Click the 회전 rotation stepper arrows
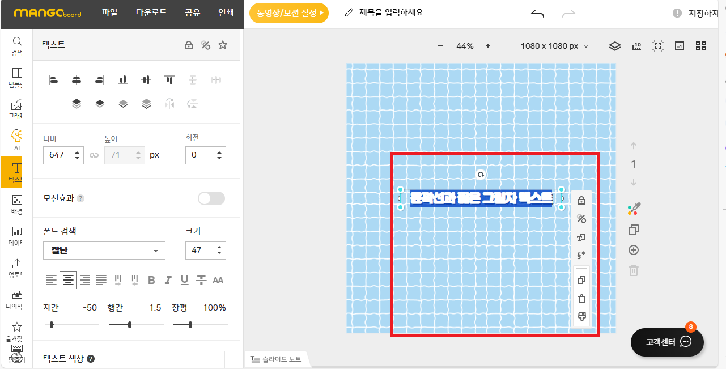This screenshot has width=726, height=369. pyautogui.click(x=219, y=155)
